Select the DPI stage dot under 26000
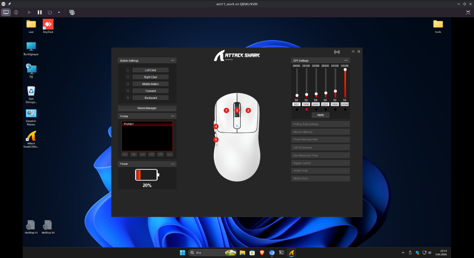Image resolution: width=474 pixels, height=258 pixels. point(345,110)
